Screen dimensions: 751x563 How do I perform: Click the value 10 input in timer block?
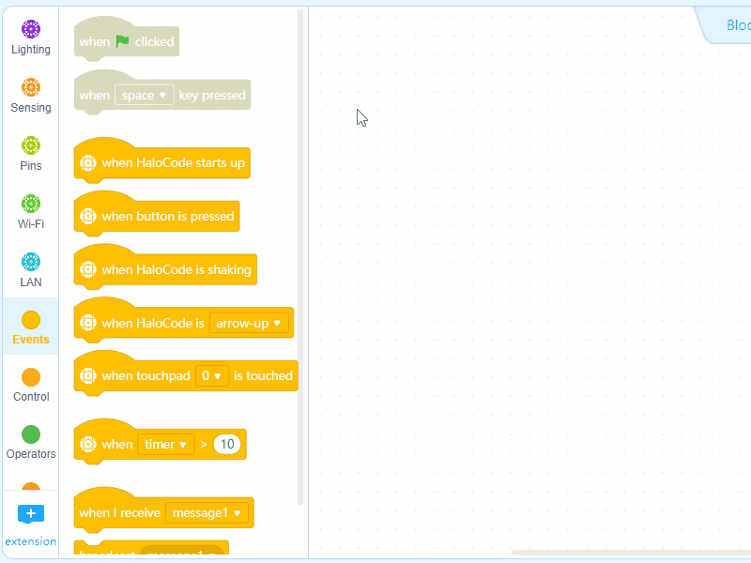(x=227, y=444)
